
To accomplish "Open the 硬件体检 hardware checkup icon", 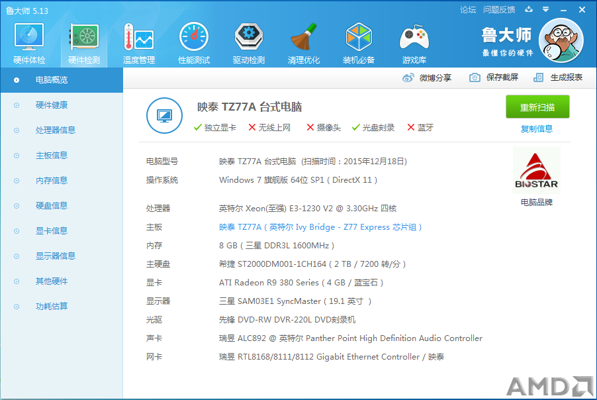I will 29,42.
